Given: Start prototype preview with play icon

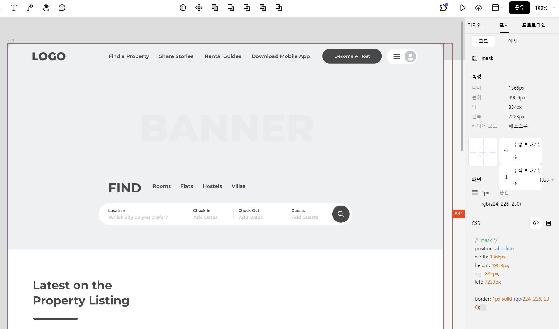Looking at the screenshot, I should (x=462, y=8).
